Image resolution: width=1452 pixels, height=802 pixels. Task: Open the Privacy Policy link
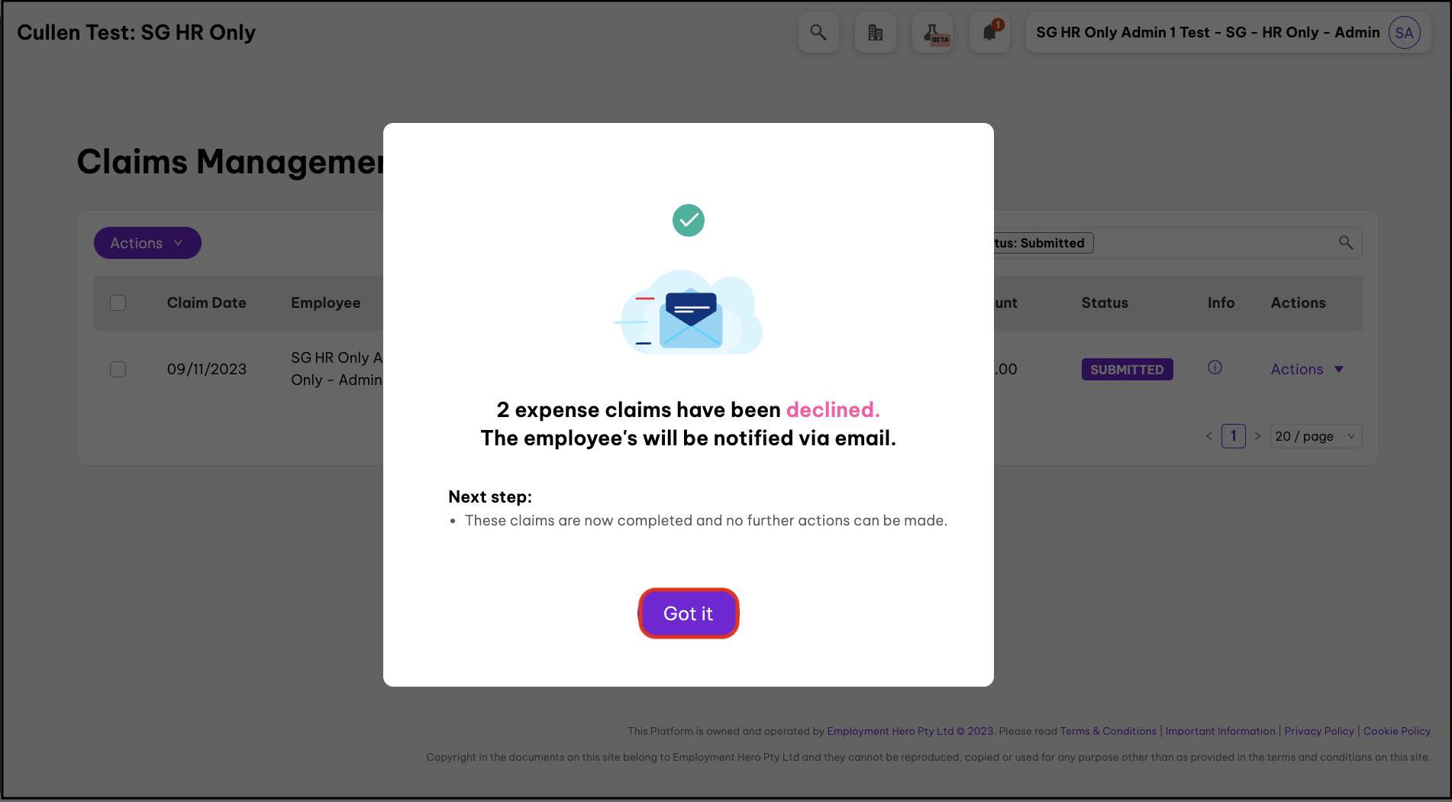(1318, 731)
